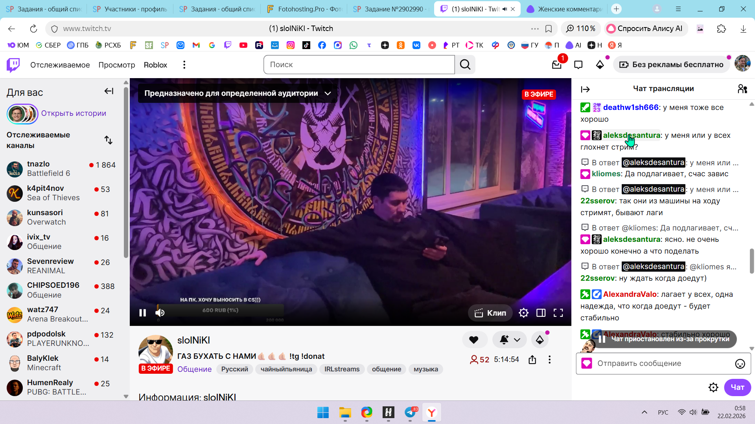Viewport: 755px width, 424px height.
Task: Expand the intended audience warning dropdown
Action: (328, 93)
